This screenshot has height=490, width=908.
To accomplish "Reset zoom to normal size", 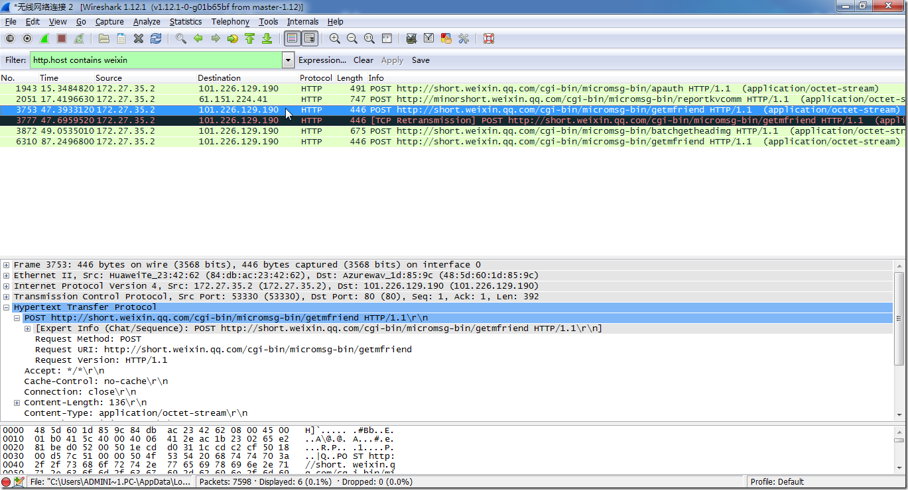I will 369,38.
